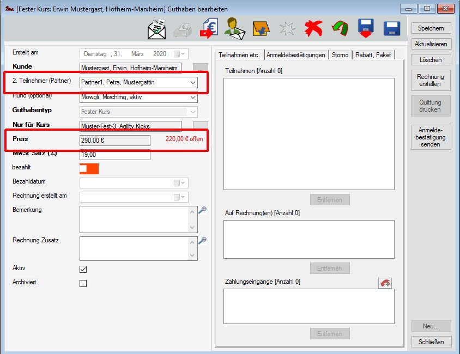Click the checked envelope letter icon
This screenshot has height=354, width=460.
click(157, 29)
